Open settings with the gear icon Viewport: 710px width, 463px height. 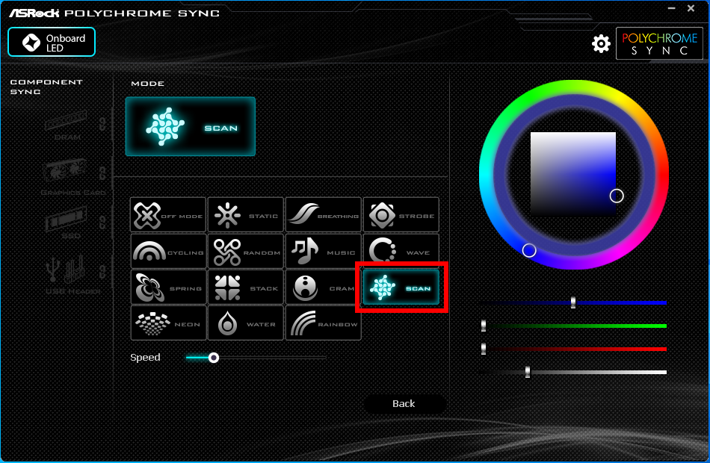[601, 44]
